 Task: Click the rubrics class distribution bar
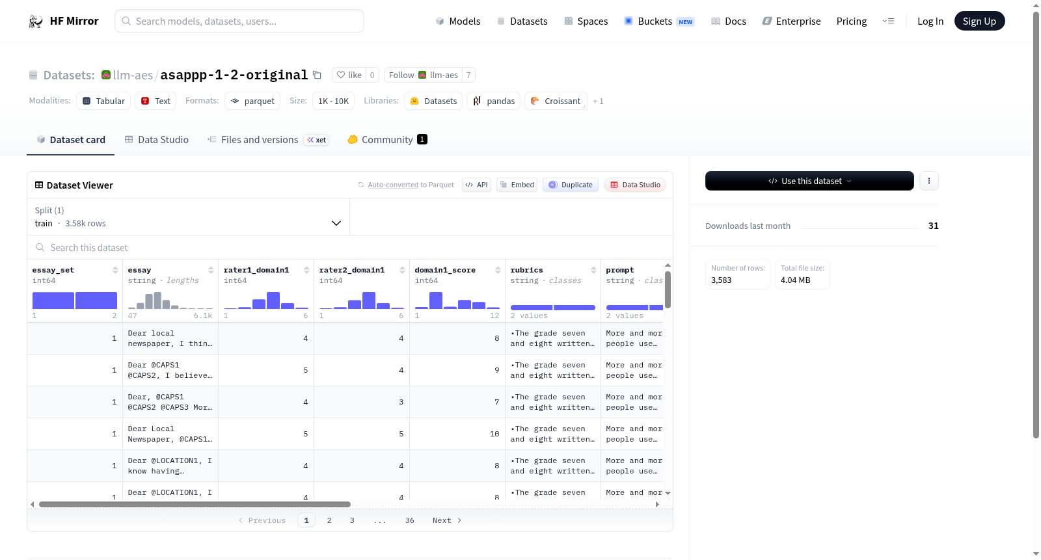tap(553, 308)
